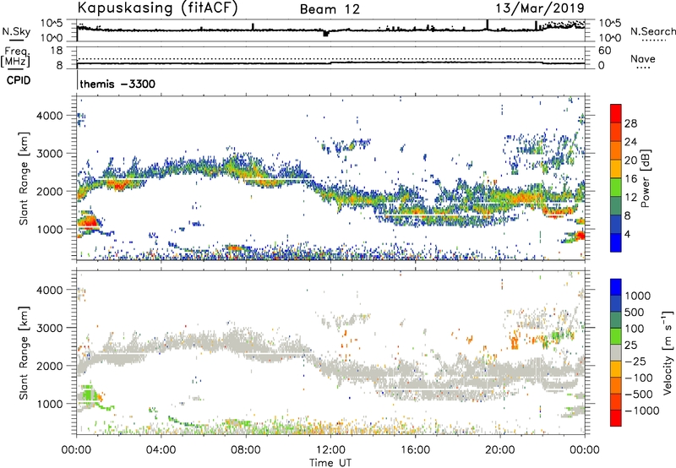Click the "Beam 12" label
This screenshot has height=468, width=676.
tap(330, 9)
